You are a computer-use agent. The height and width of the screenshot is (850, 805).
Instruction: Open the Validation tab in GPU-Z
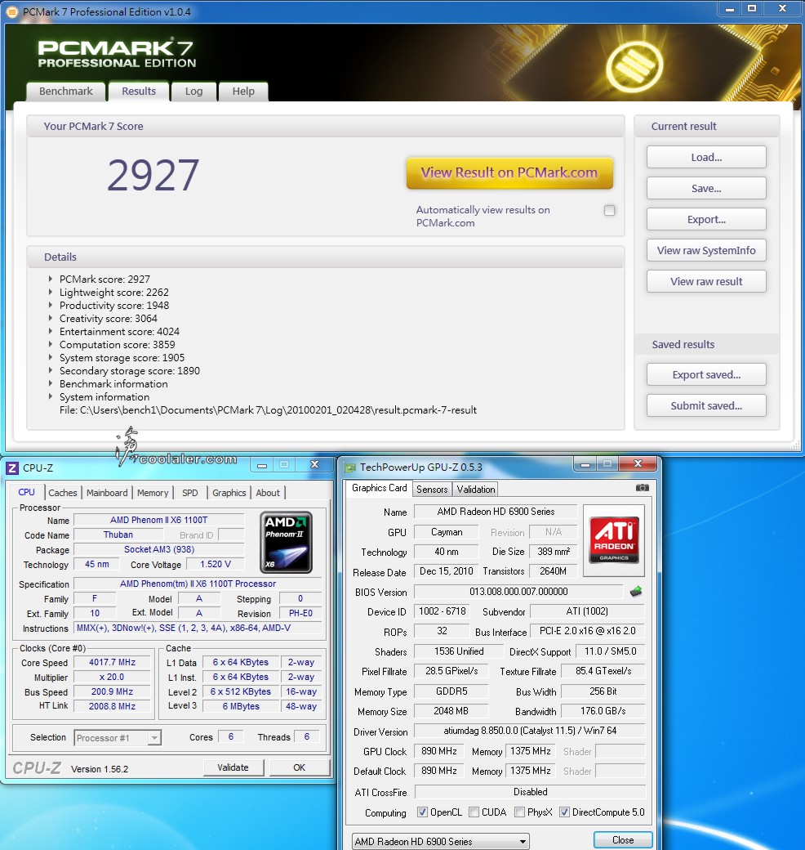pyautogui.click(x=476, y=489)
